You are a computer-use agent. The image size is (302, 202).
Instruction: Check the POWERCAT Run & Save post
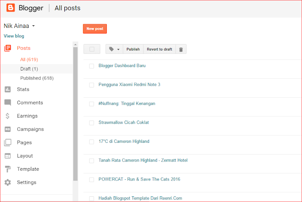coord(91,180)
